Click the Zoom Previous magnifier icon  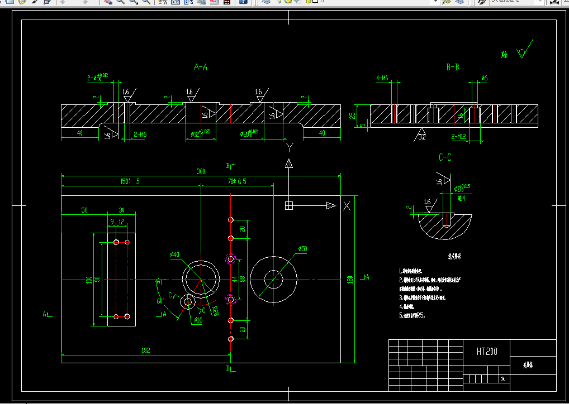(146, 2)
